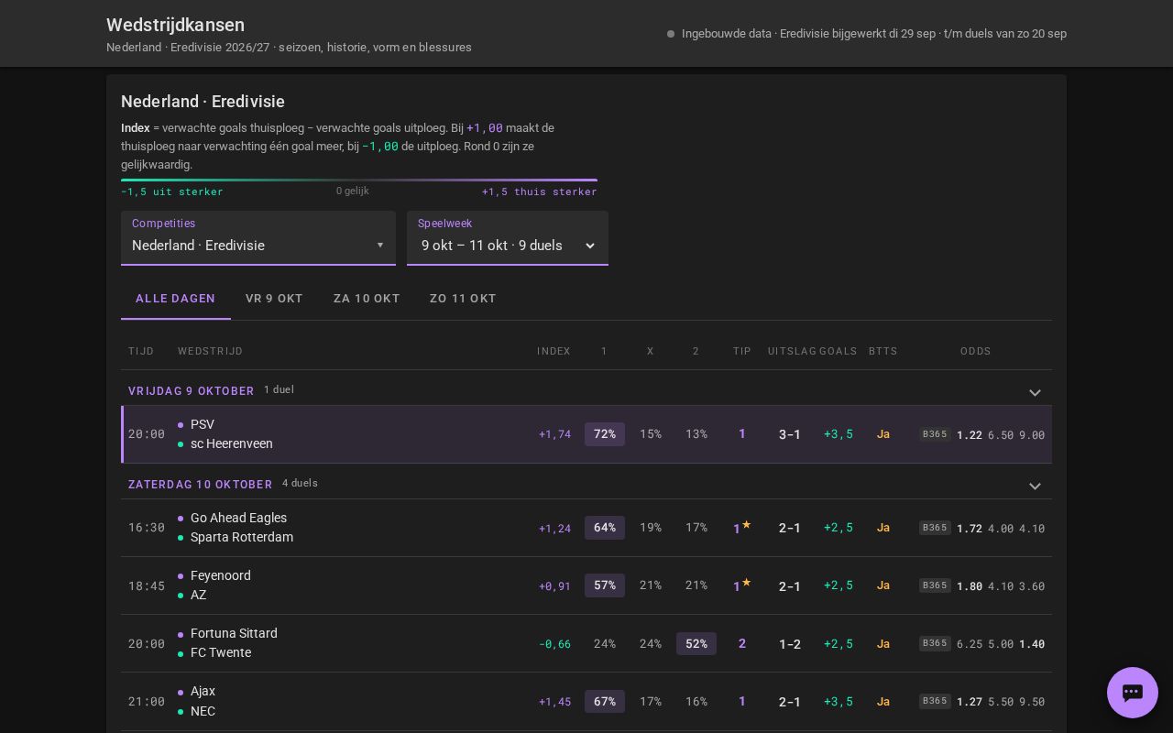Screen dimensions: 1173x733
Task: Click the Odds column header
Action: 976,351
